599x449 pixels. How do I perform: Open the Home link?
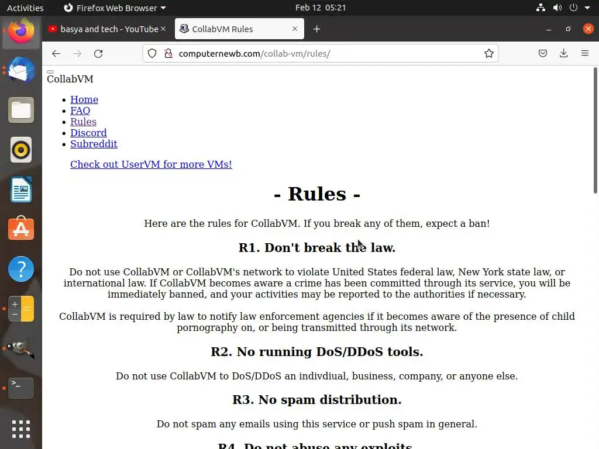point(84,99)
